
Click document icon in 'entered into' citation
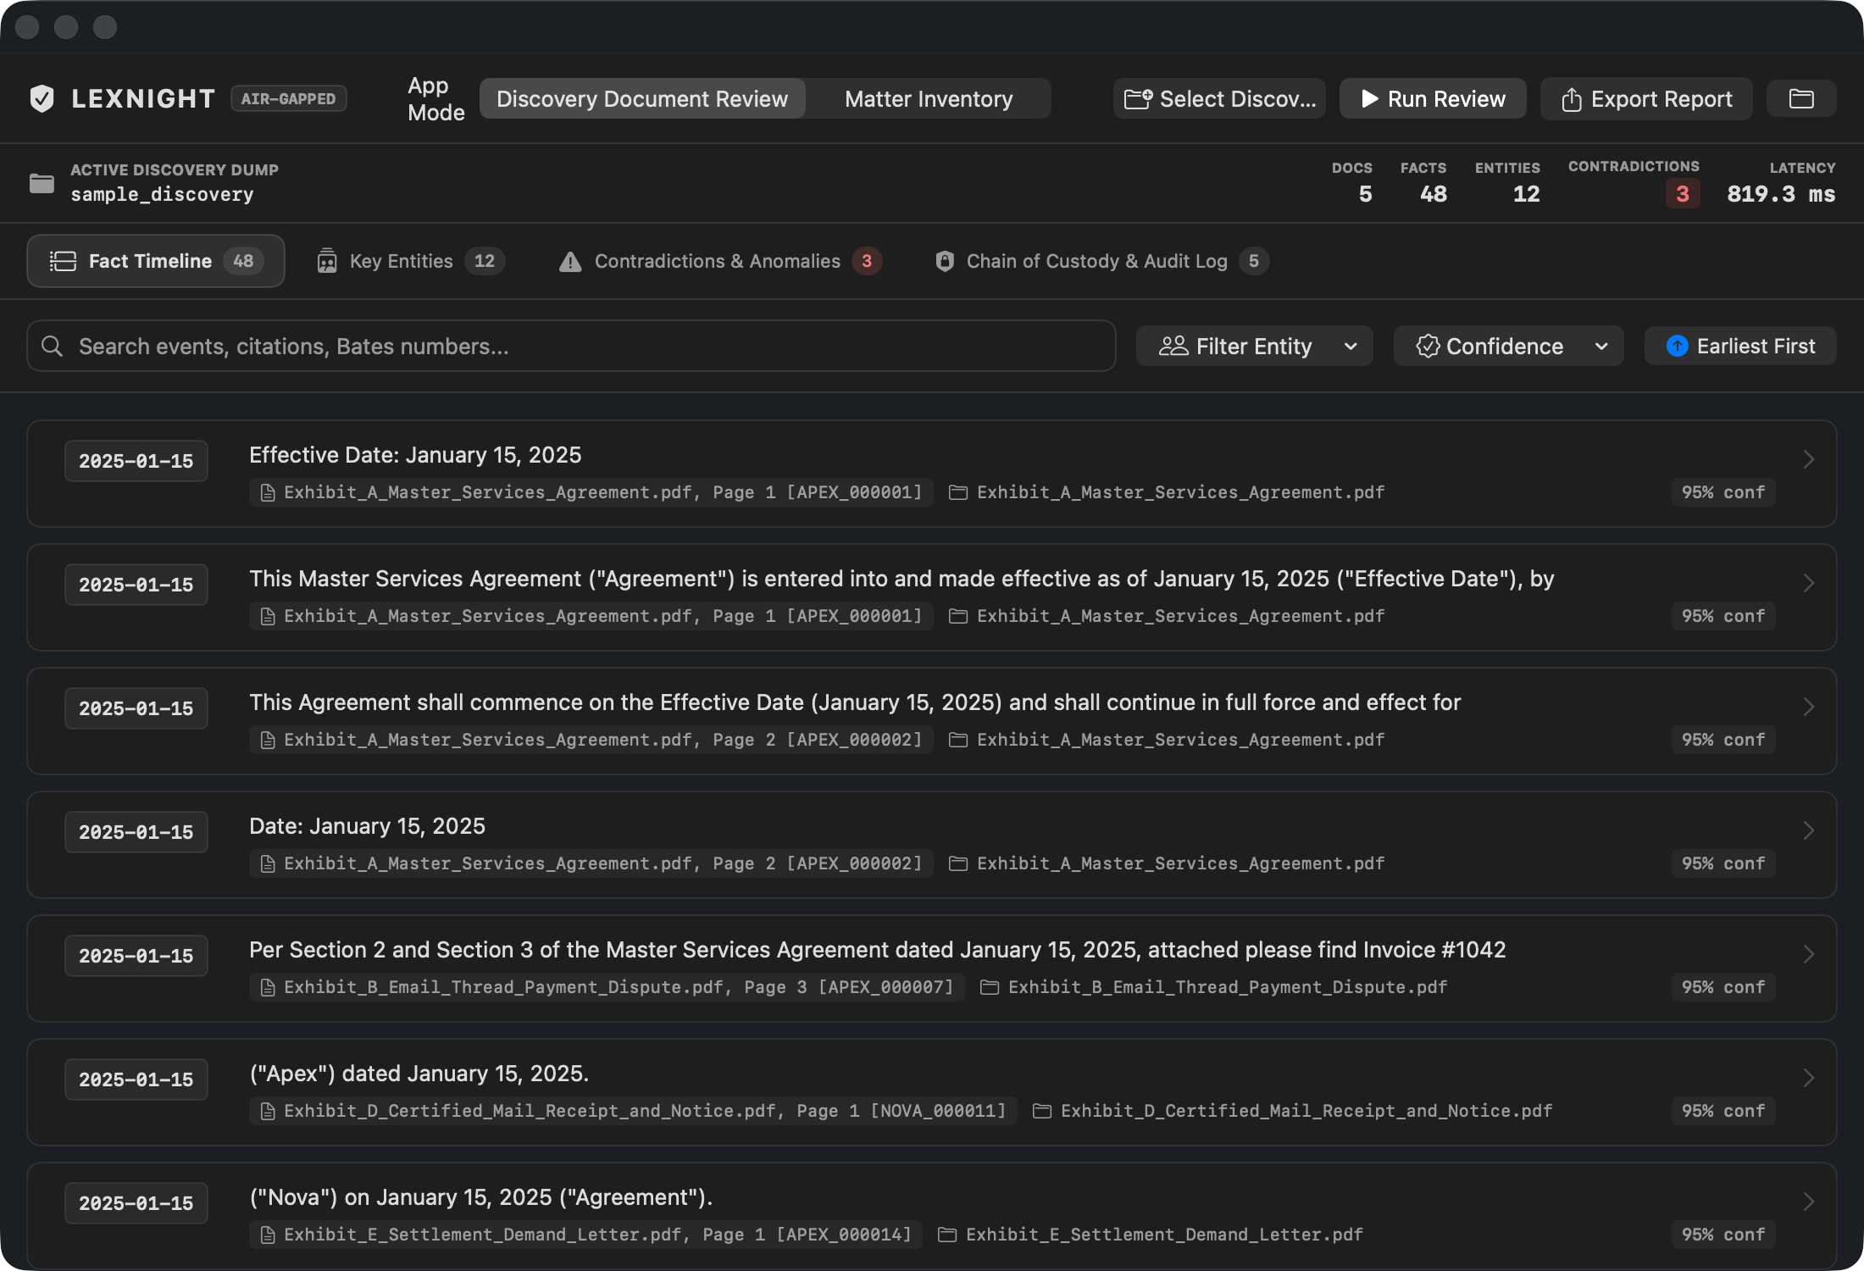coord(268,616)
